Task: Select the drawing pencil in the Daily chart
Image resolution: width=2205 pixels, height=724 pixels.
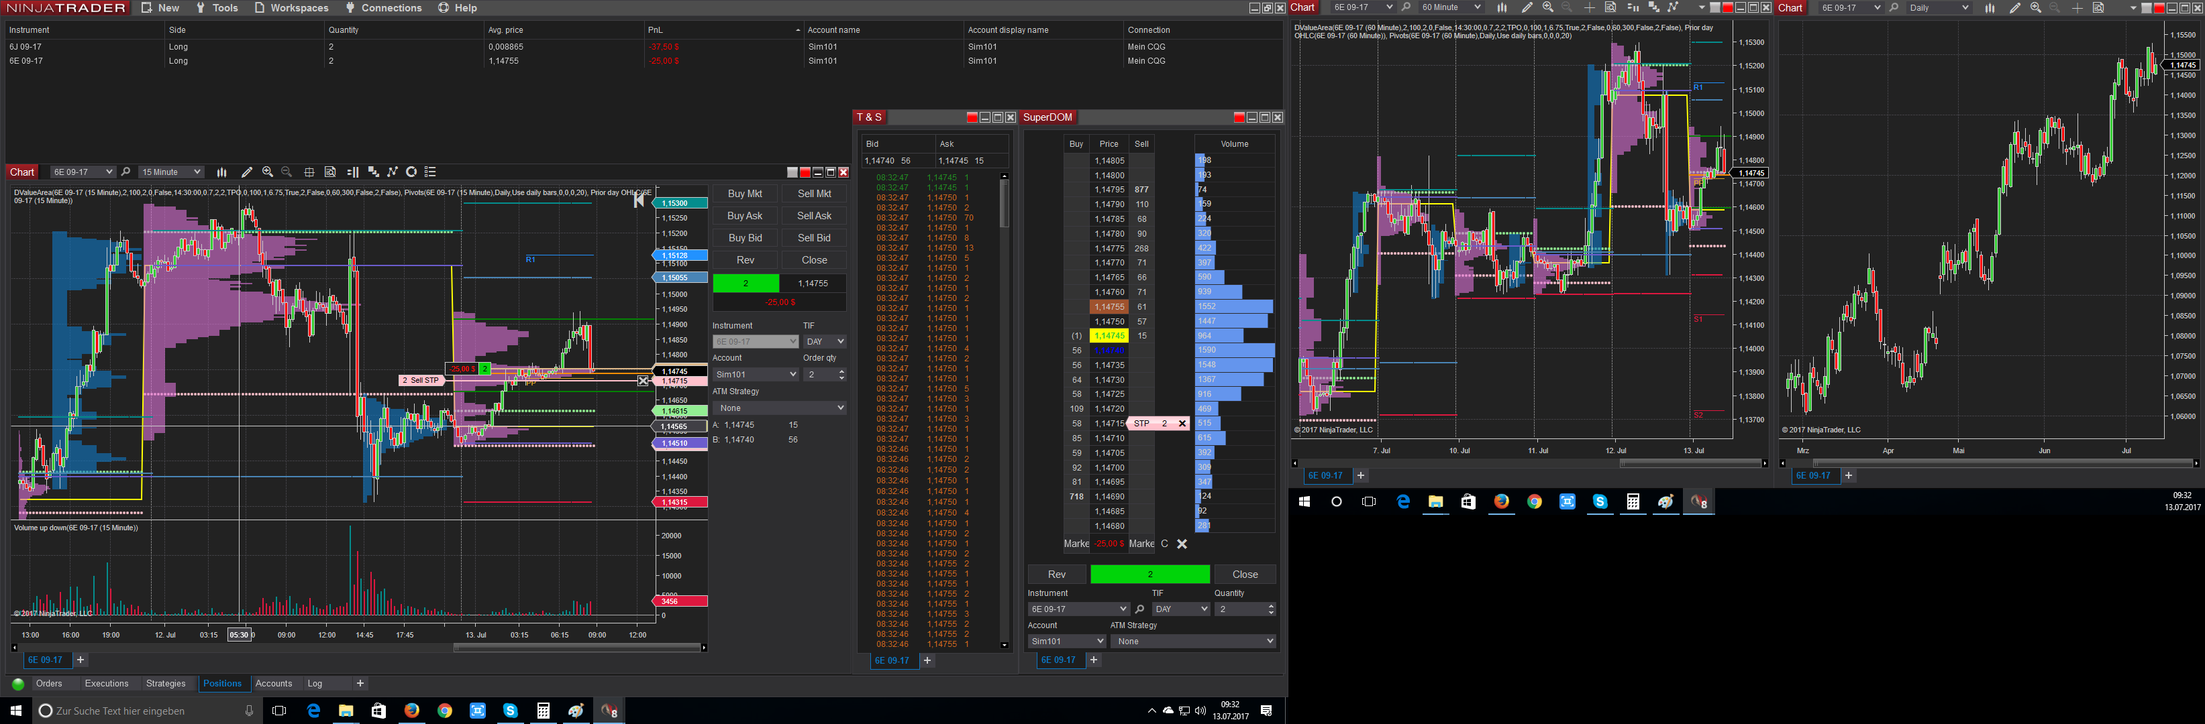Action: [2015, 7]
